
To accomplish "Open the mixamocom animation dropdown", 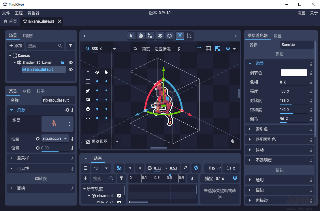I will click(x=55, y=138).
